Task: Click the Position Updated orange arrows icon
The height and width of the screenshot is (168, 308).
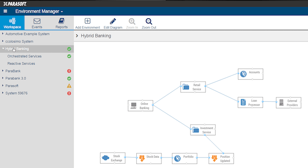Action: [x=214, y=158]
